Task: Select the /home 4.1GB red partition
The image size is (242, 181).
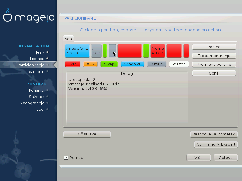Action: [158, 51]
